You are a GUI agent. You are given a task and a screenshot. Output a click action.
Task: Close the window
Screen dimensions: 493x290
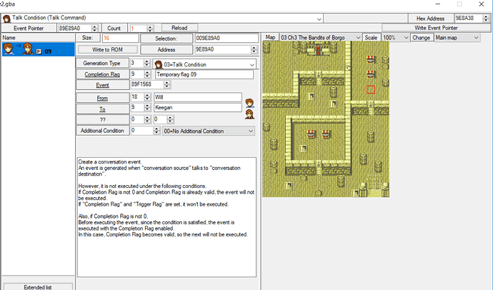[x=481, y=4]
